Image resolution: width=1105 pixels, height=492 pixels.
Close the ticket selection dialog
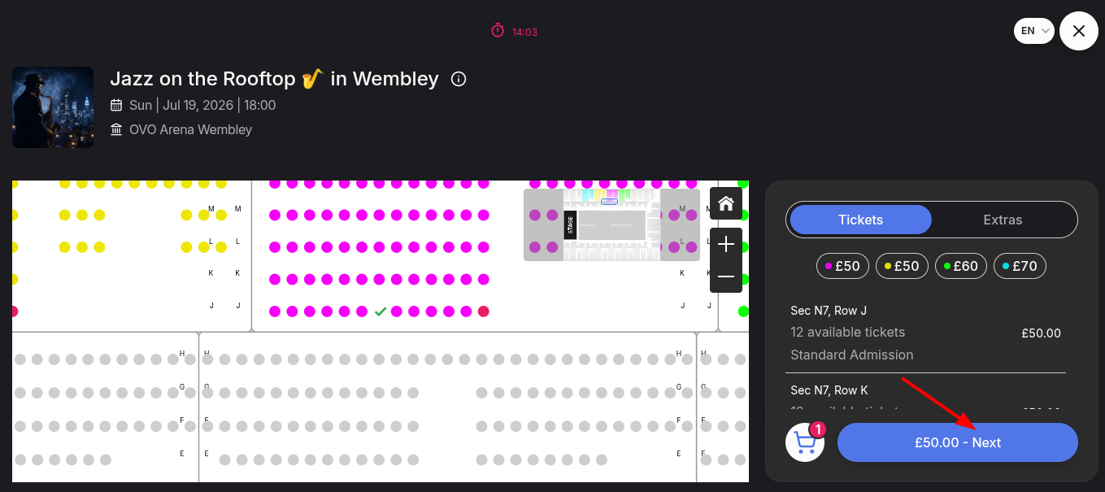coord(1079,31)
